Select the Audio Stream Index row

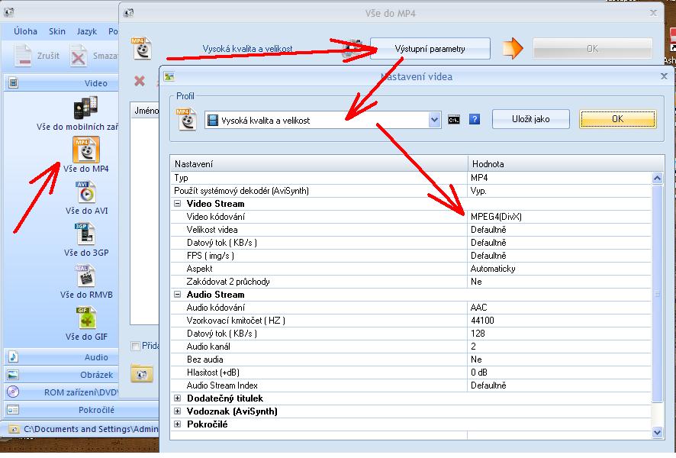410,385
